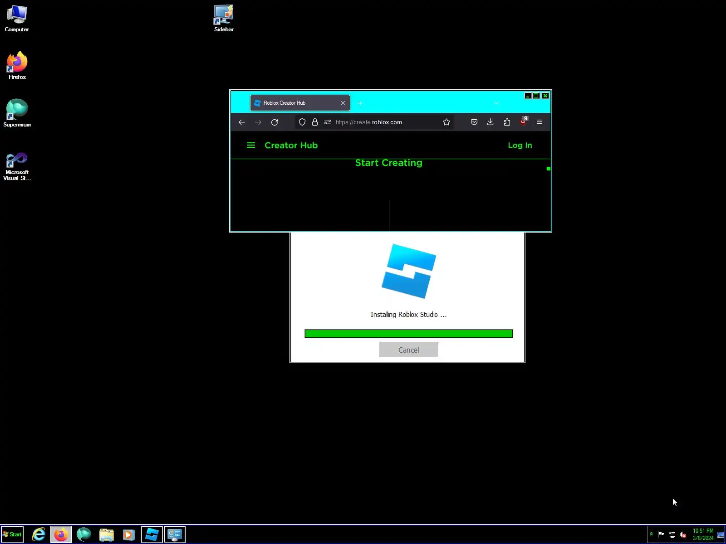
Task: Go forward in Firefox
Action: pos(258,122)
